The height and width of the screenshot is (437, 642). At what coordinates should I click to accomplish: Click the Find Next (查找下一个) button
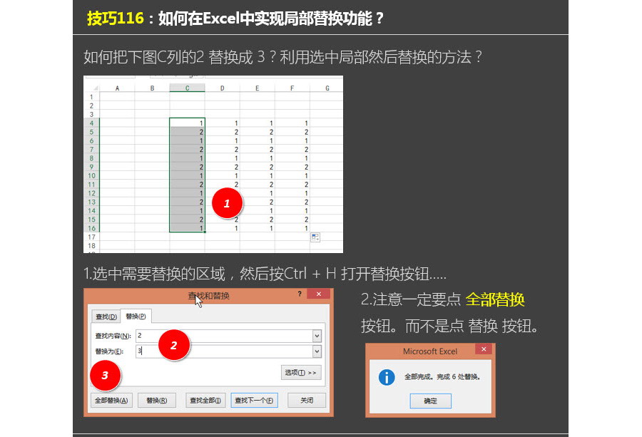[x=254, y=400]
